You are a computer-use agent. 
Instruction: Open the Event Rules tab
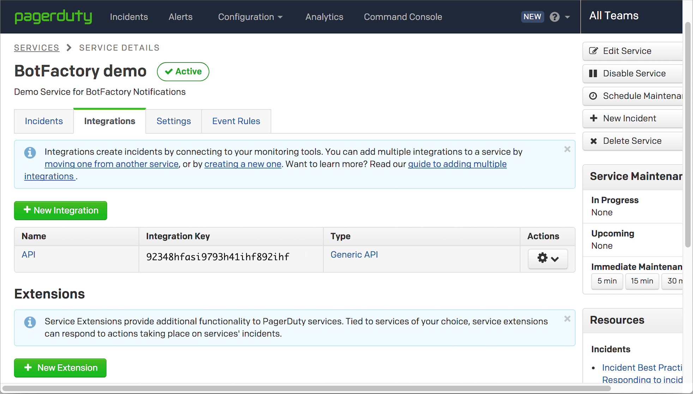coord(236,121)
